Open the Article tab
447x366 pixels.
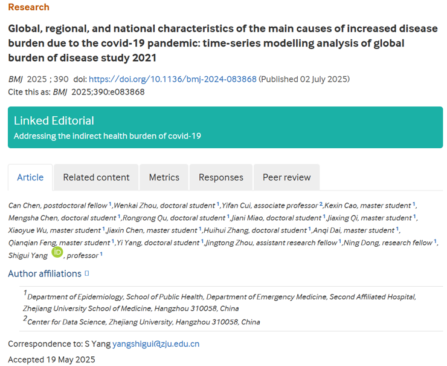pyautogui.click(x=30, y=177)
